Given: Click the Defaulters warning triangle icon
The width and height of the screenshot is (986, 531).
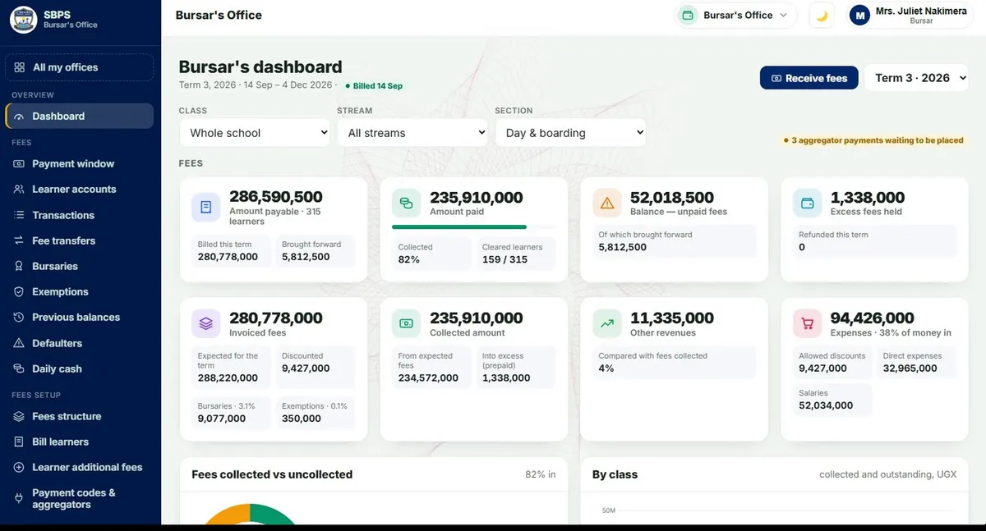Looking at the screenshot, I should point(19,343).
